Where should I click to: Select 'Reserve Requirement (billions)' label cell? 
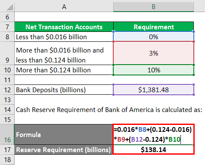64,149
